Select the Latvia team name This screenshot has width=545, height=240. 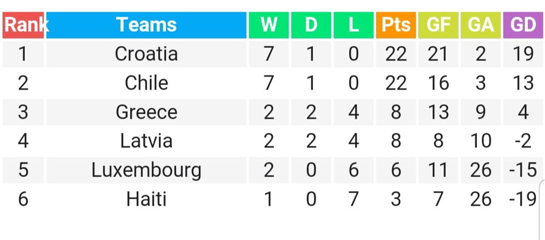pyautogui.click(x=146, y=141)
